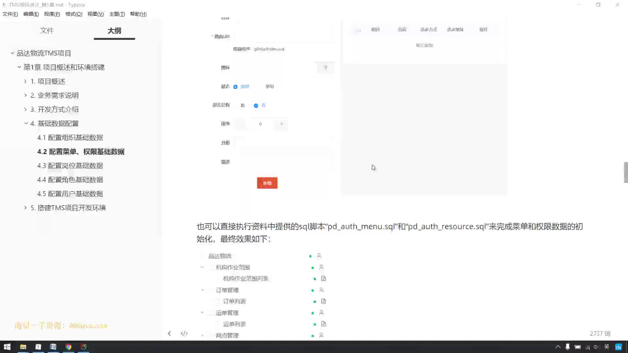
Task: Open the 编辑(E) menu
Action: [31, 14]
